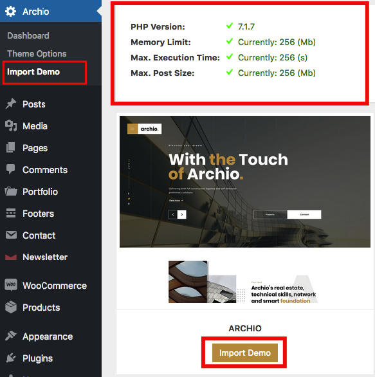Click the Contact envelope icon

pos(11,235)
